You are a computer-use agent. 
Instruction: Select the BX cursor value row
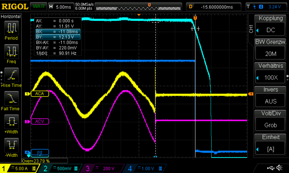point(58,32)
